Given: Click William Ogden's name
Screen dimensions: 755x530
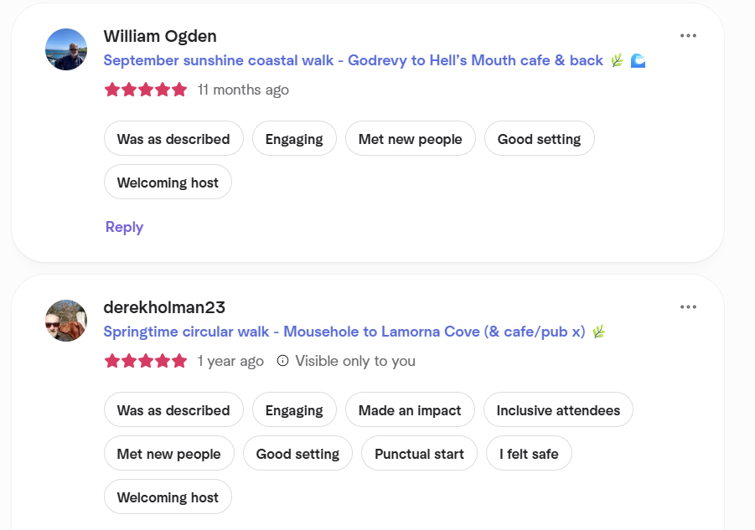Looking at the screenshot, I should point(160,36).
